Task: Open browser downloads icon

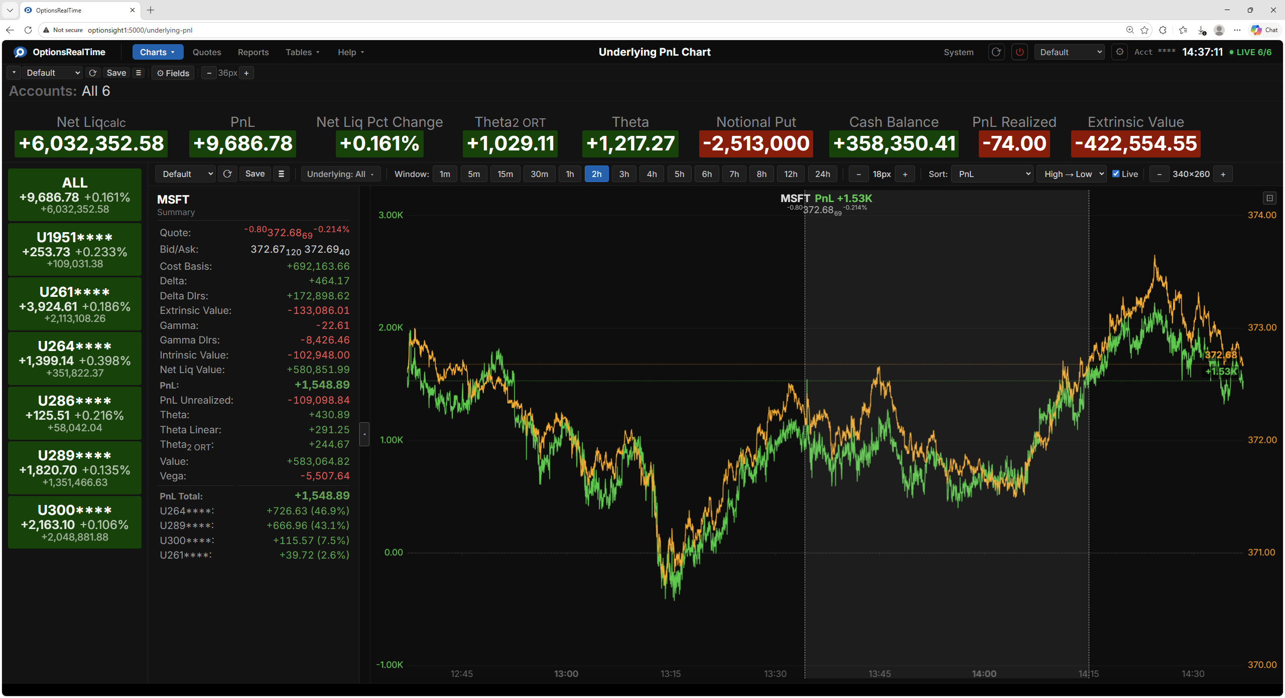Action: pyautogui.click(x=1202, y=30)
